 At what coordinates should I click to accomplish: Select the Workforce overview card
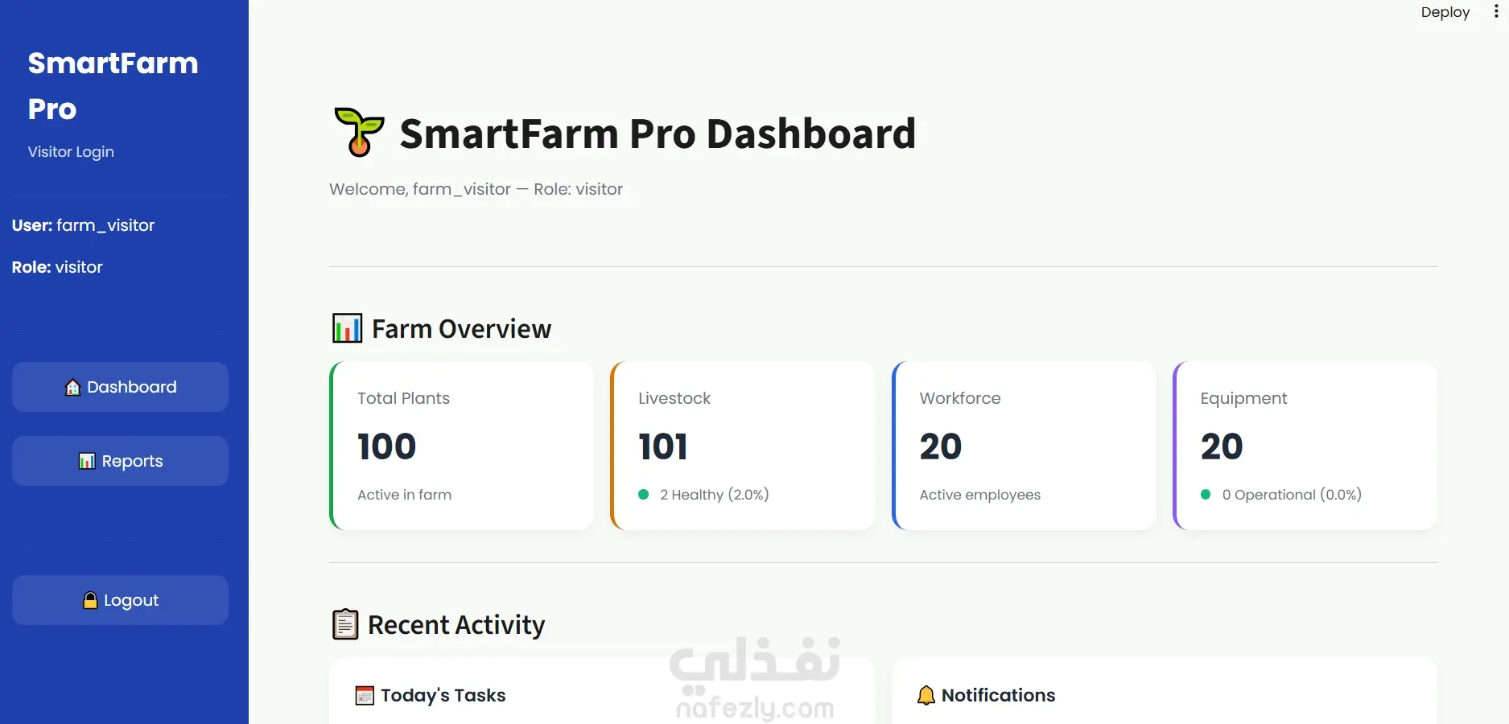click(x=1024, y=446)
